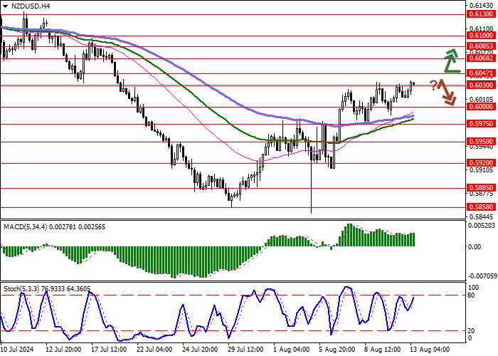Click the Stochastic scale value 80
The width and height of the screenshot is (498, 356).
(472, 295)
